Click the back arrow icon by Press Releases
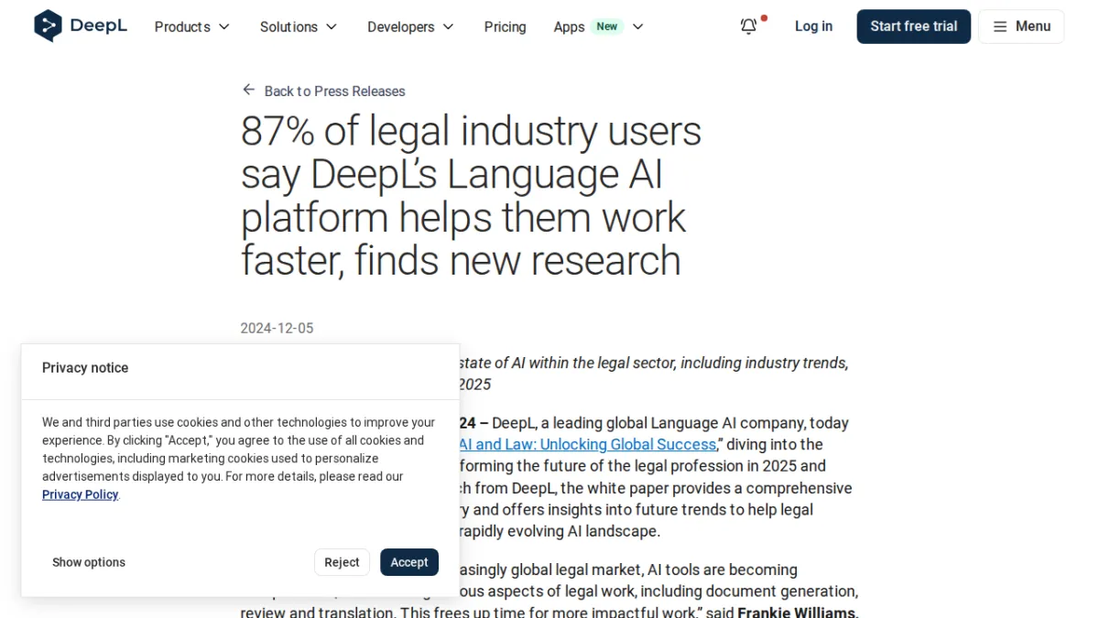The image size is (1099, 618). pyautogui.click(x=248, y=90)
